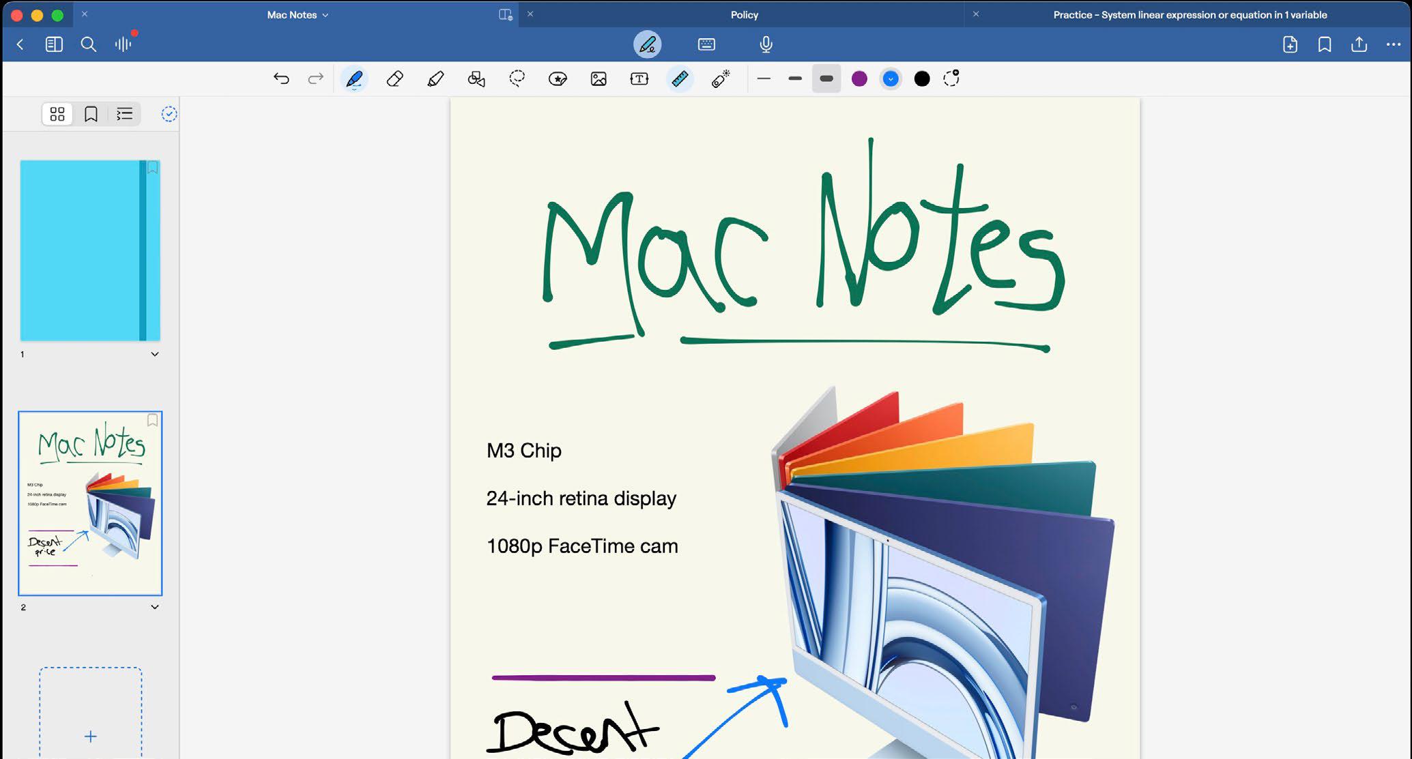Toggle the sidebar panel icon
The image size is (1412, 759).
pyautogui.click(x=54, y=44)
